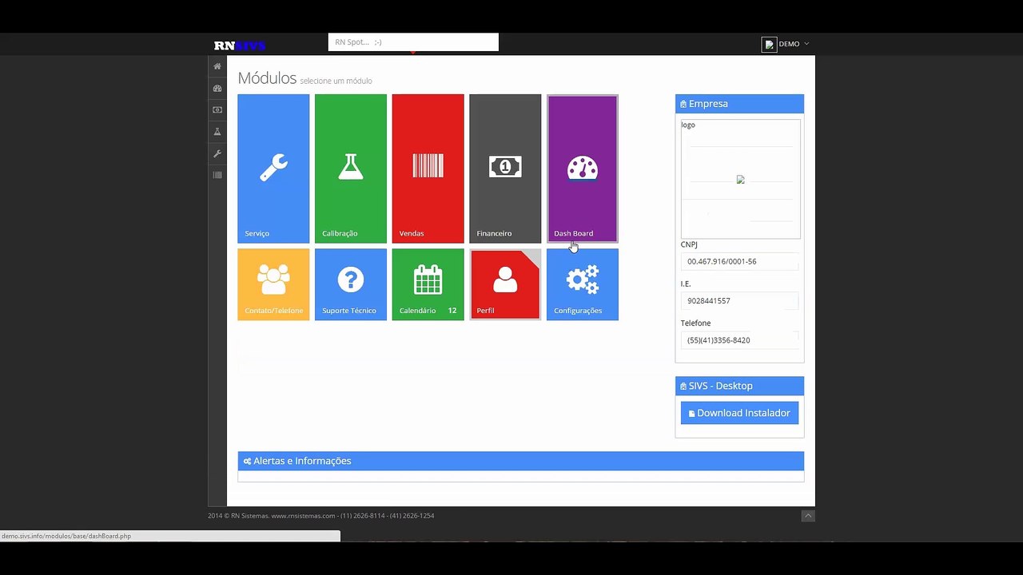Click the Download Instalador button

739,413
